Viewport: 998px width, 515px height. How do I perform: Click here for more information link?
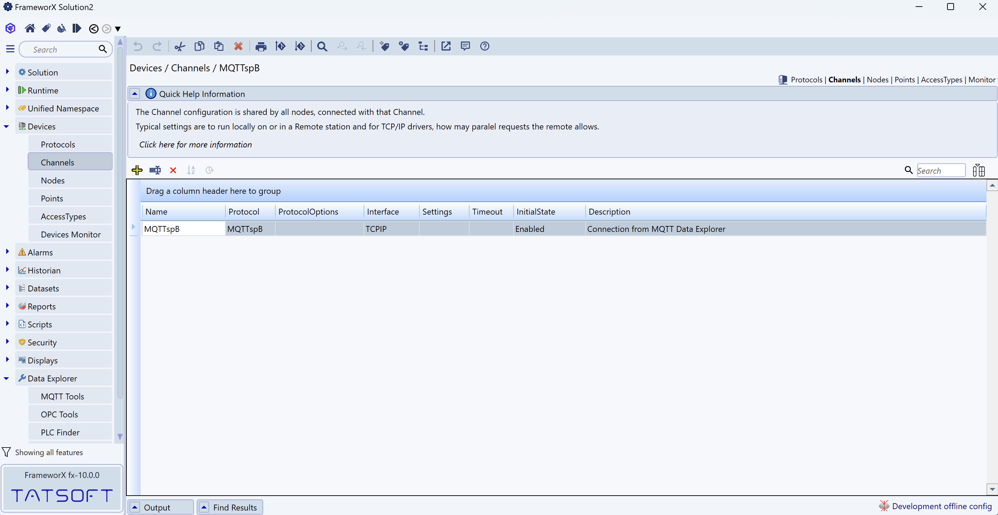click(195, 144)
